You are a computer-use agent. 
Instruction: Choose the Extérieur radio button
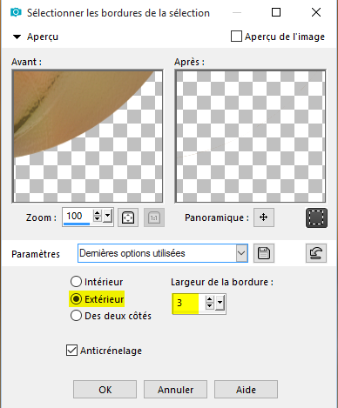76,299
